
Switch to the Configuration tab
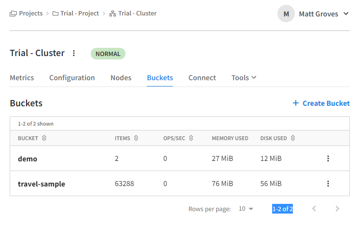[x=72, y=78]
